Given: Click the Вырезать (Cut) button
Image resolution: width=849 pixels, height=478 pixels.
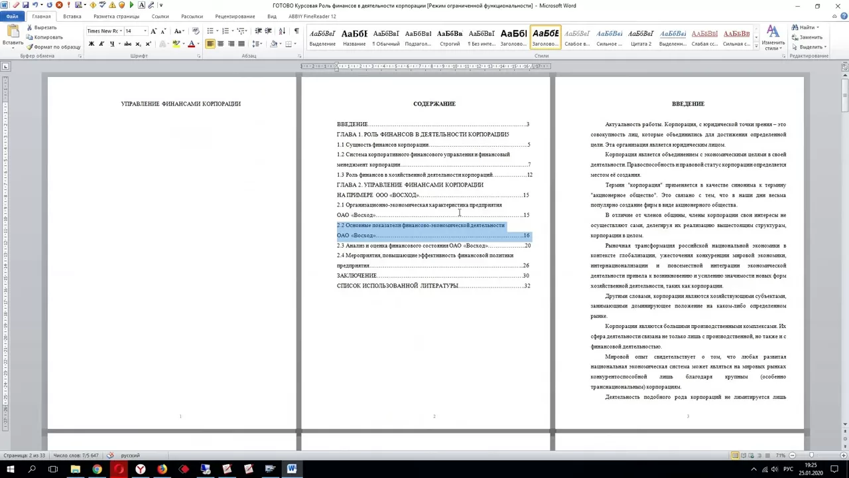Looking at the screenshot, I should 45,28.
